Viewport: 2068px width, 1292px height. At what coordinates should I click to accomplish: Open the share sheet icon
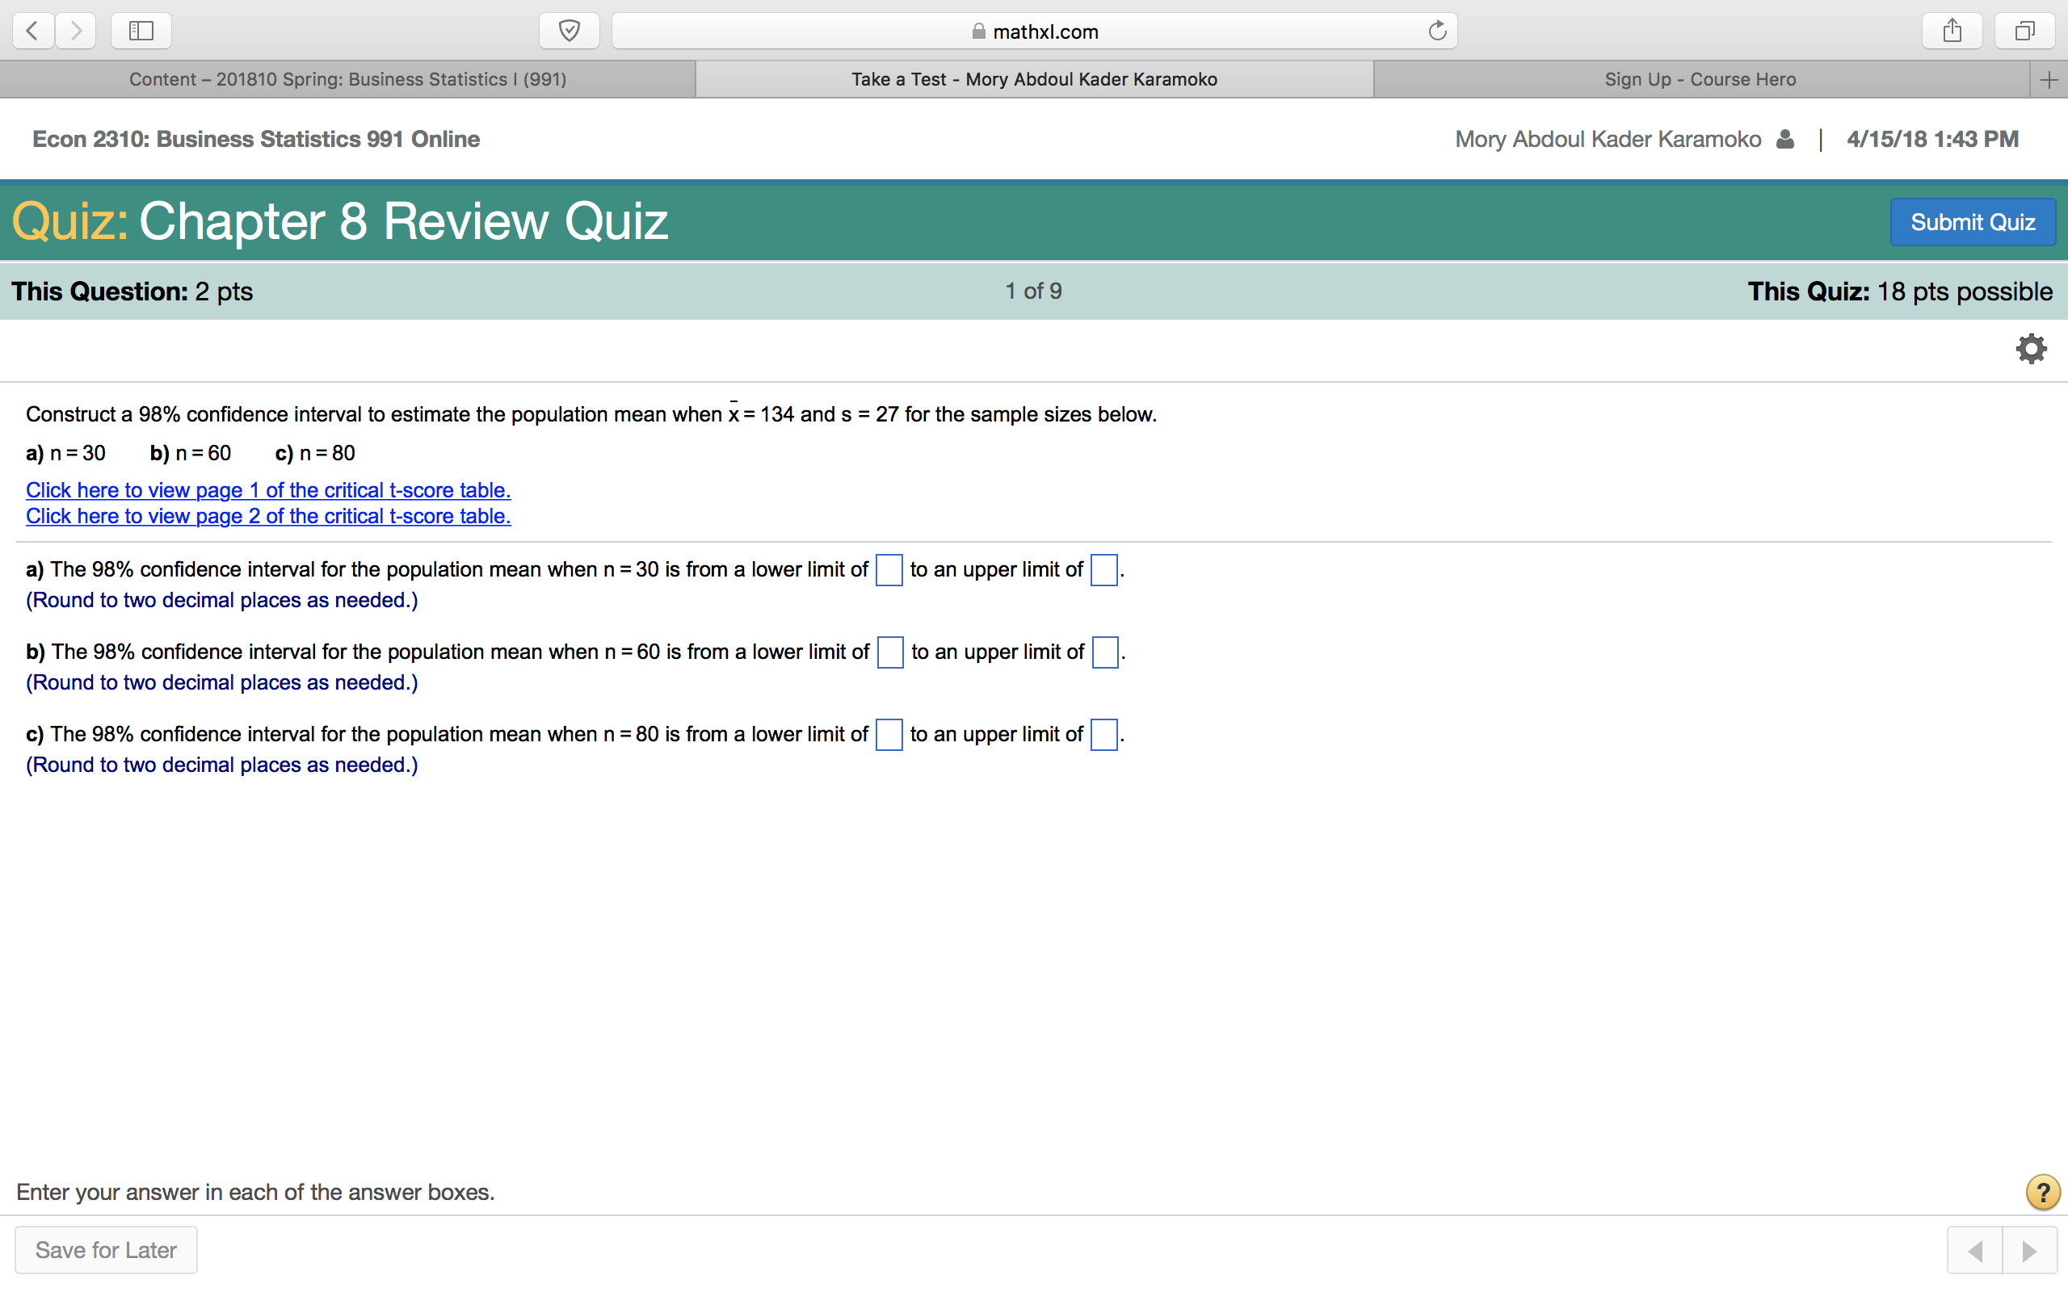pyautogui.click(x=1952, y=31)
